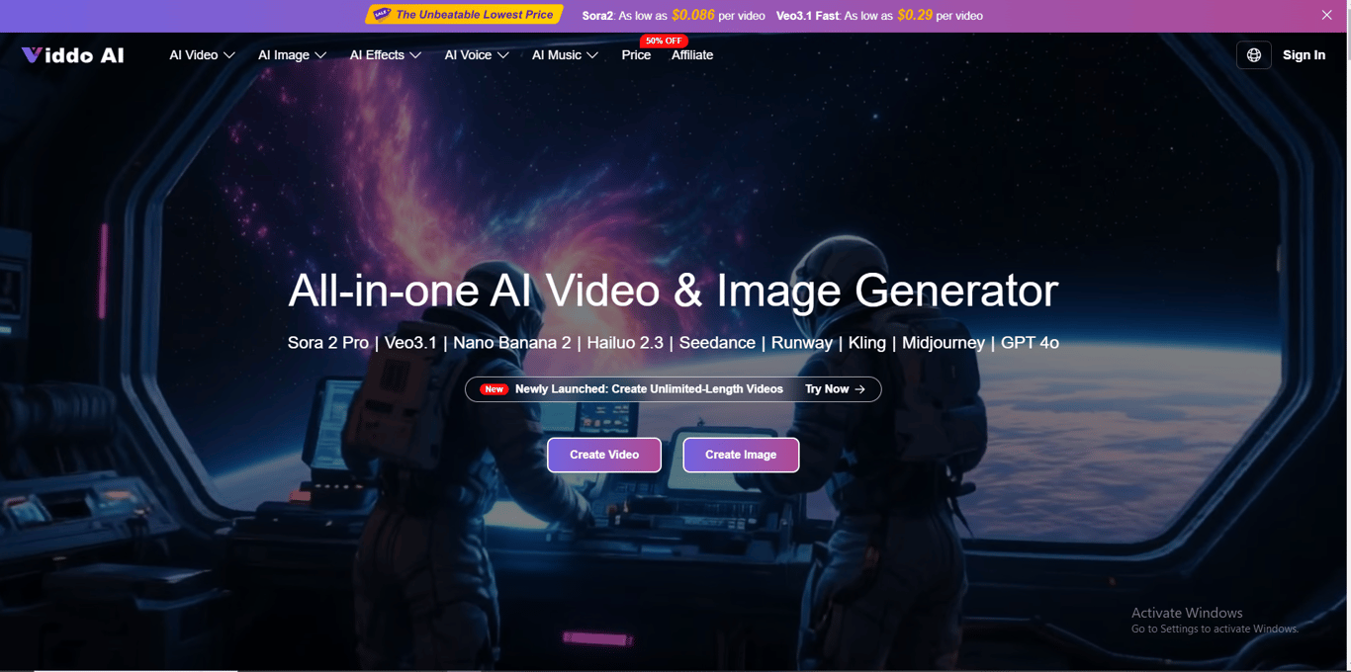Click the Sora2 $0.086 per video offer
This screenshot has height=672, width=1351.
point(674,15)
